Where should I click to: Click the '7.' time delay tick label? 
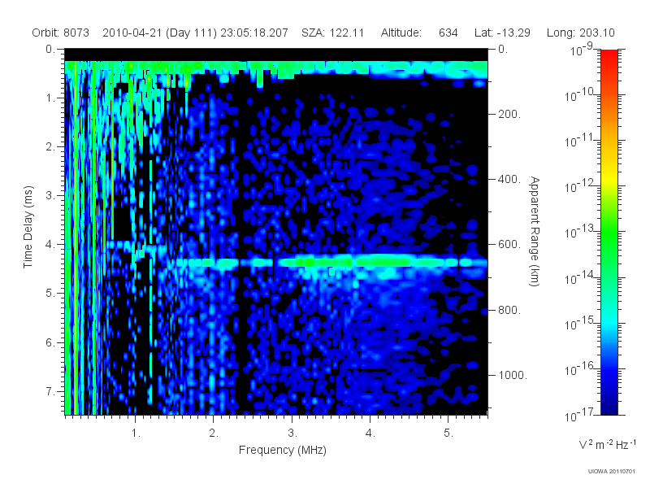(x=50, y=391)
